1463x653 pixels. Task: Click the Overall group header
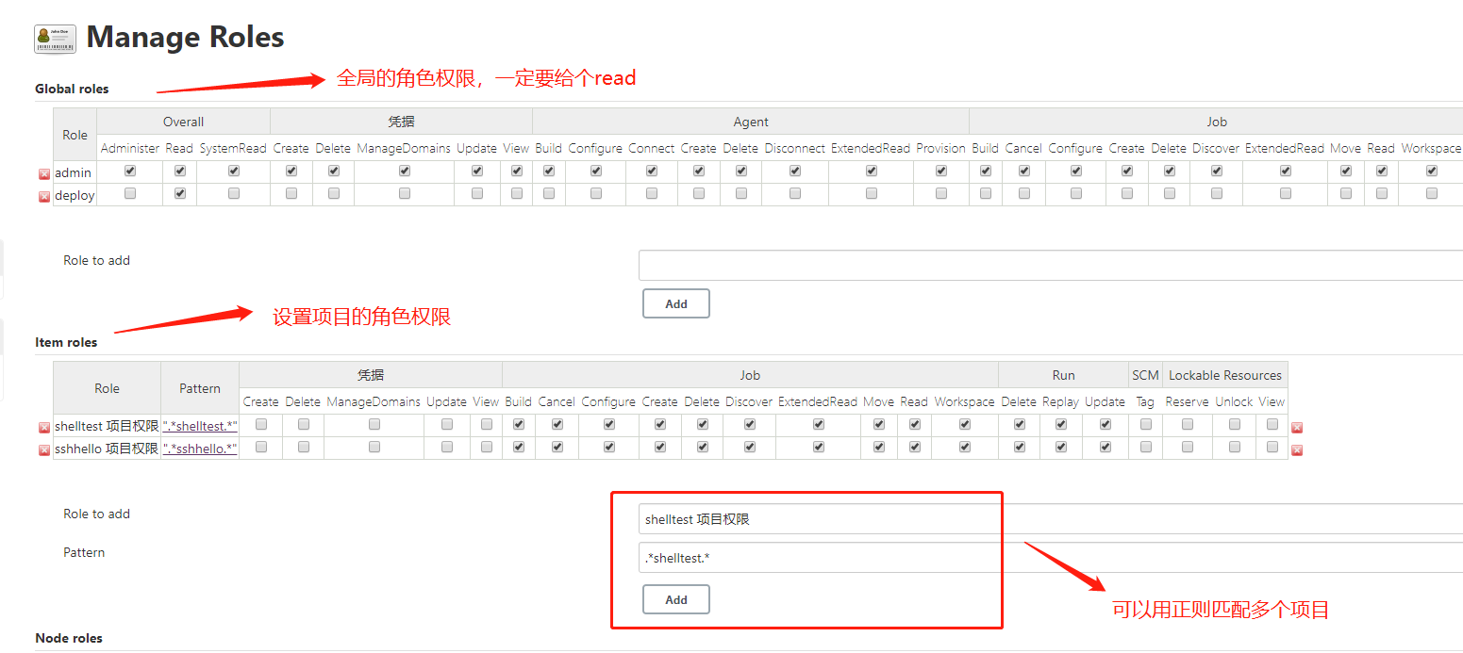183,122
